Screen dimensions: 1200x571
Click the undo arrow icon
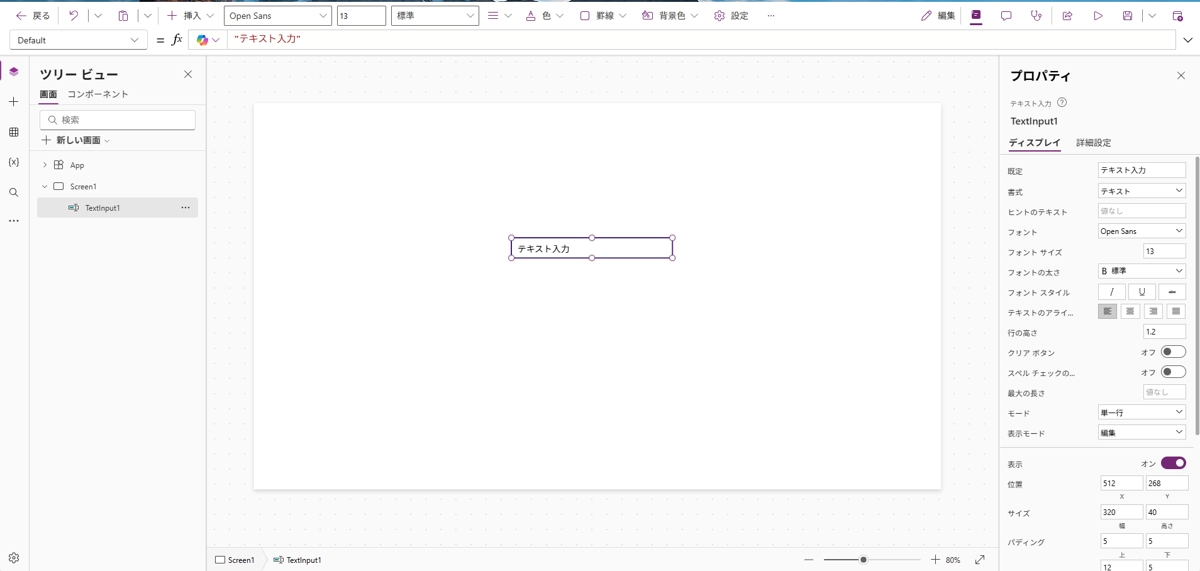[74, 16]
